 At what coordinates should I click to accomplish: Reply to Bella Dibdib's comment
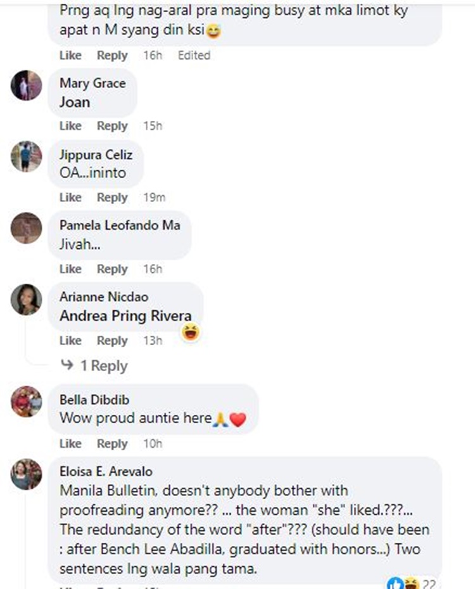click(x=112, y=443)
